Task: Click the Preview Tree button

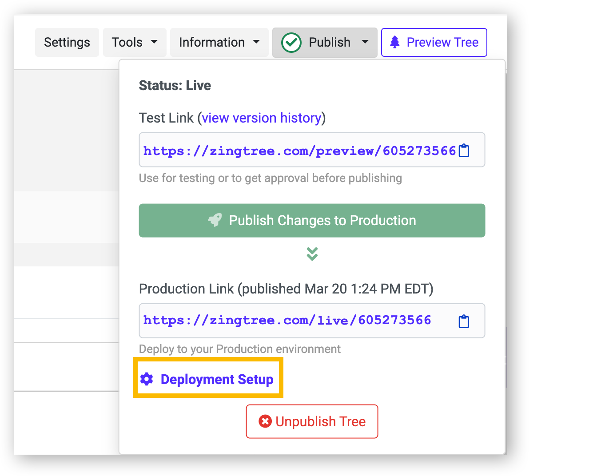Action: coord(434,42)
